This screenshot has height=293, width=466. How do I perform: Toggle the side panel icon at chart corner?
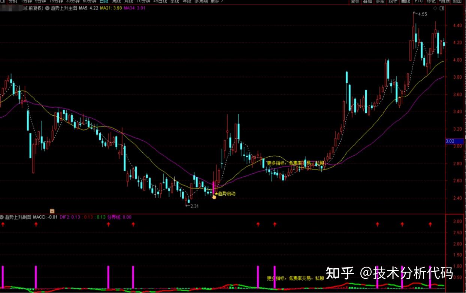[442, 8]
